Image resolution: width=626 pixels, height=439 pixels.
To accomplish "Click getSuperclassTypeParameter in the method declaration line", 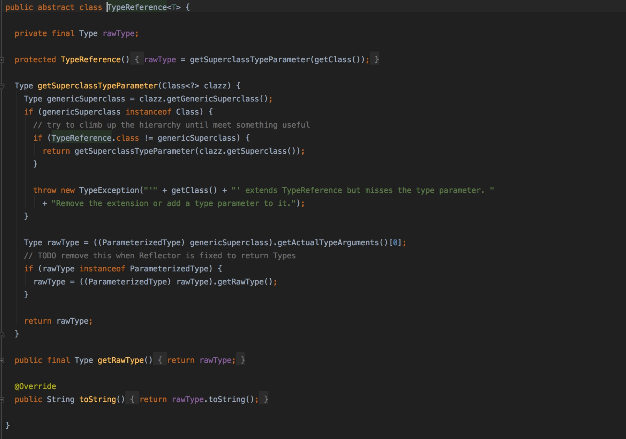I will [x=98, y=86].
